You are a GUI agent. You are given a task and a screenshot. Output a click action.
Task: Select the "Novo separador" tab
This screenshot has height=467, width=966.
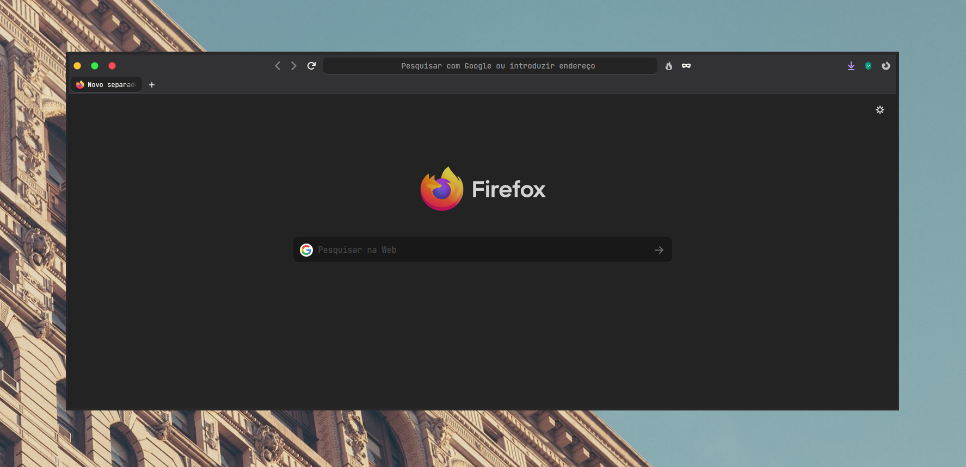(x=107, y=85)
